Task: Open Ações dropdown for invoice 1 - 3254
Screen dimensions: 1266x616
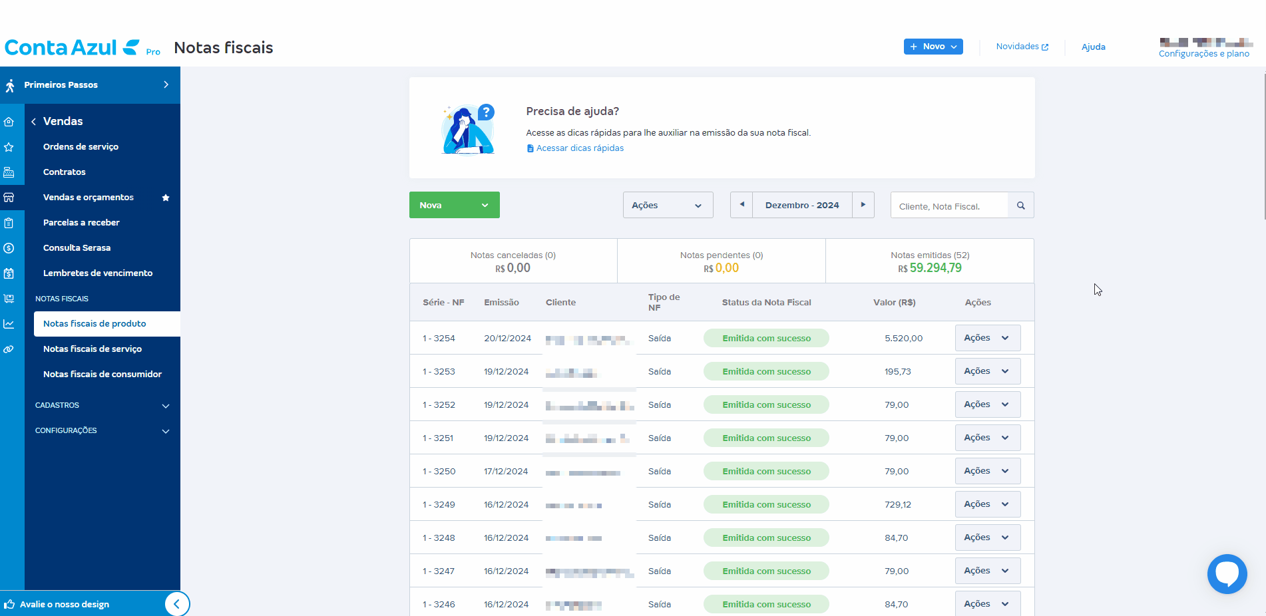Action: pos(987,338)
